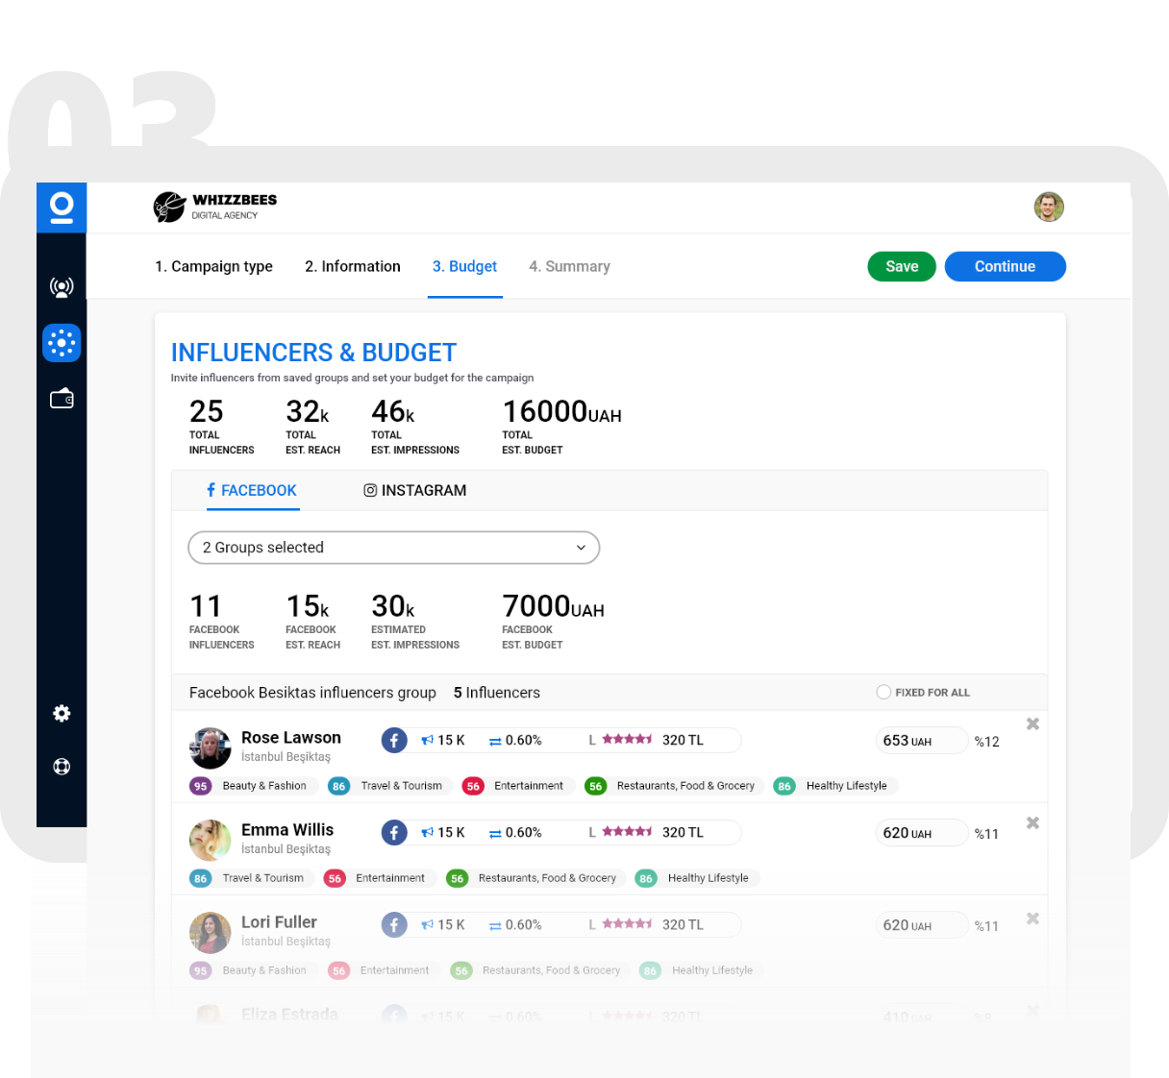Remove Rose Lawson with the X icon
Screen dimensions: 1169x1078
(x=1032, y=724)
